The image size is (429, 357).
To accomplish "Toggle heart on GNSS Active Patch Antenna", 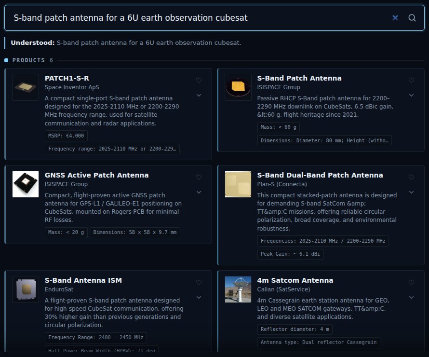I will 199,177.
